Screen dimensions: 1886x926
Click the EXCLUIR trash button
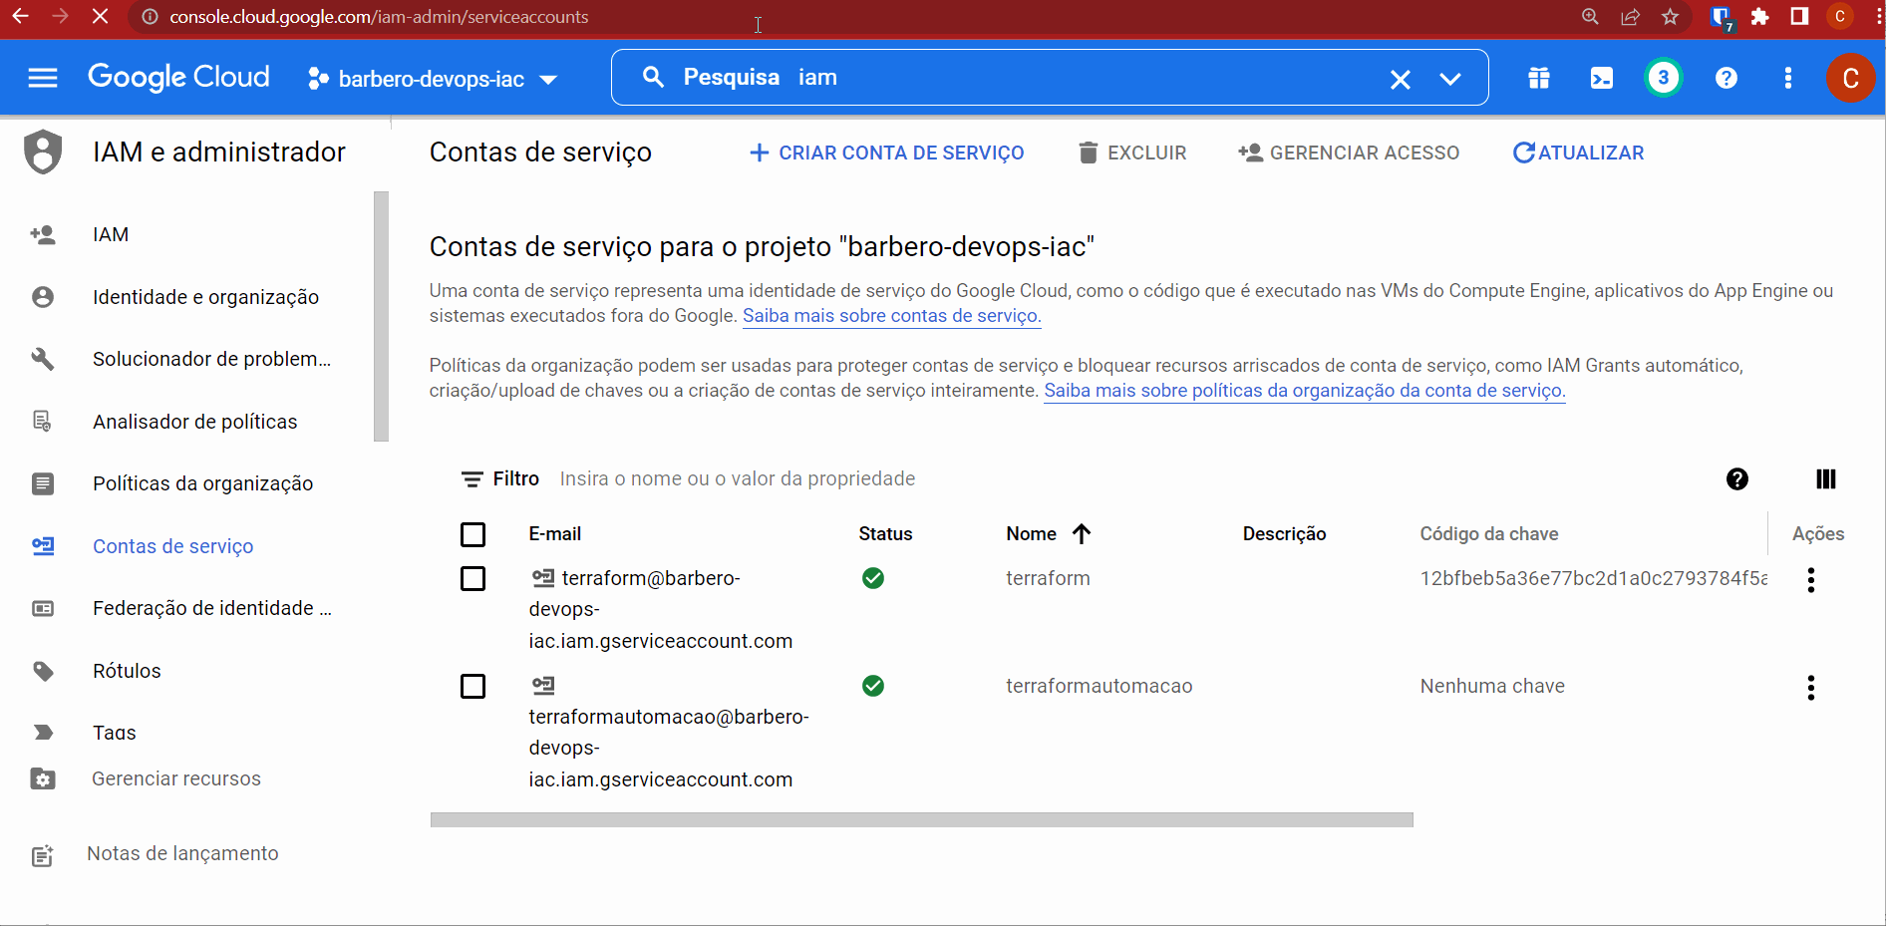click(x=1132, y=153)
